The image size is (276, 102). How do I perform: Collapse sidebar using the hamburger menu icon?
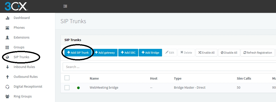[65, 6]
